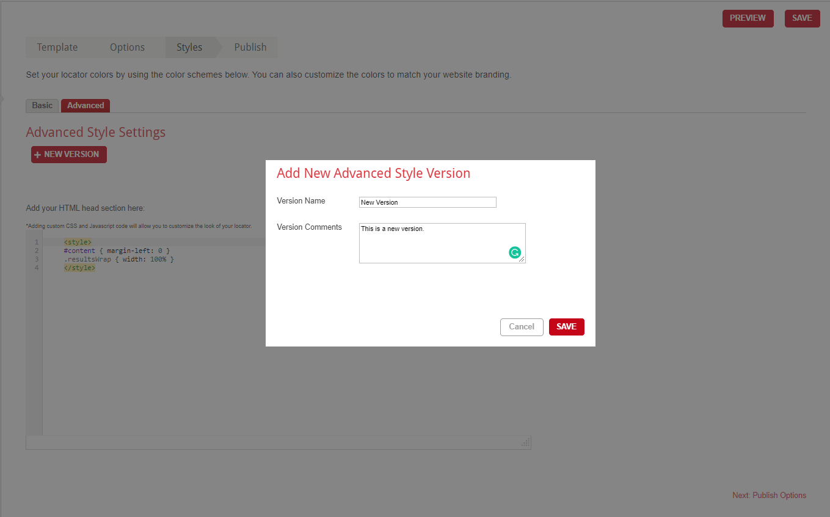The height and width of the screenshot is (517, 830).
Task: Click the plus icon on New Version button
Action: (38, 155)
